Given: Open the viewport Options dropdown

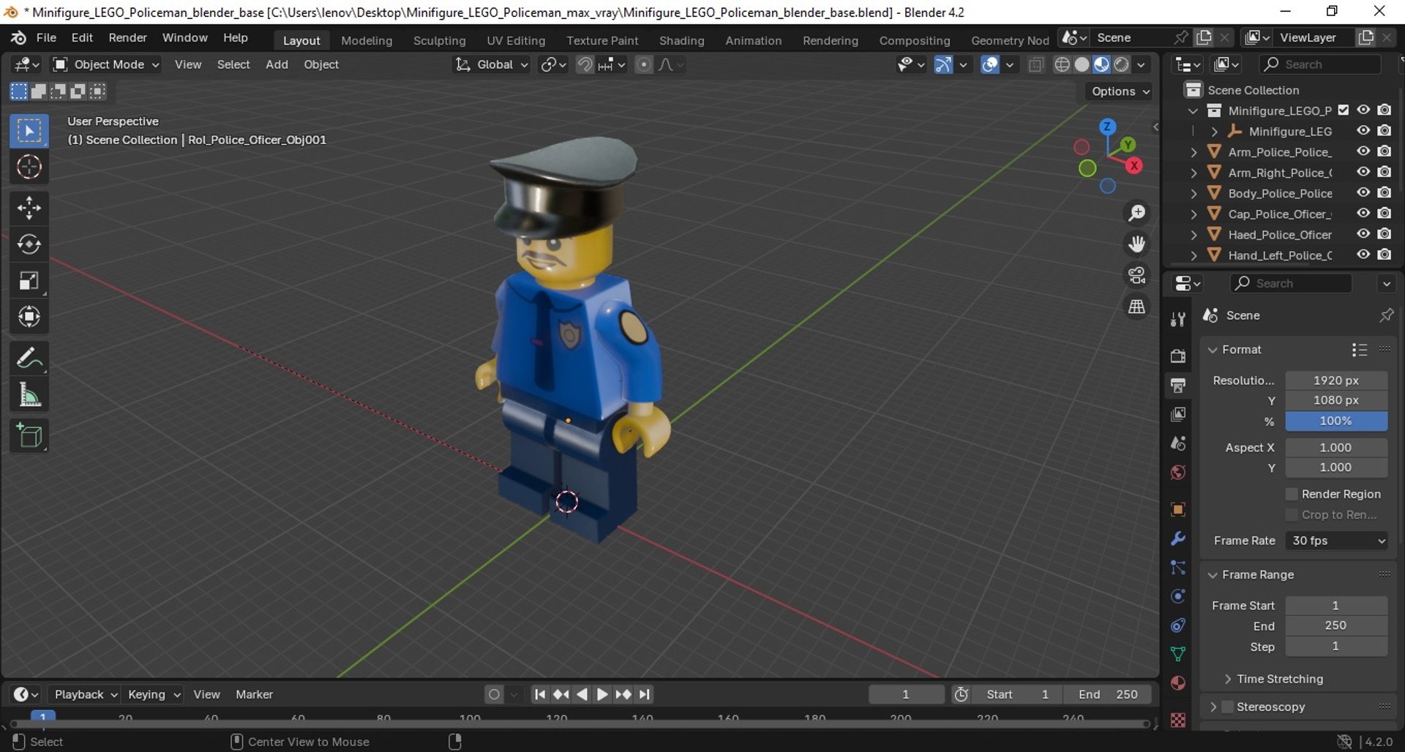Looking at the screenshot, I should pos(1120,91).
